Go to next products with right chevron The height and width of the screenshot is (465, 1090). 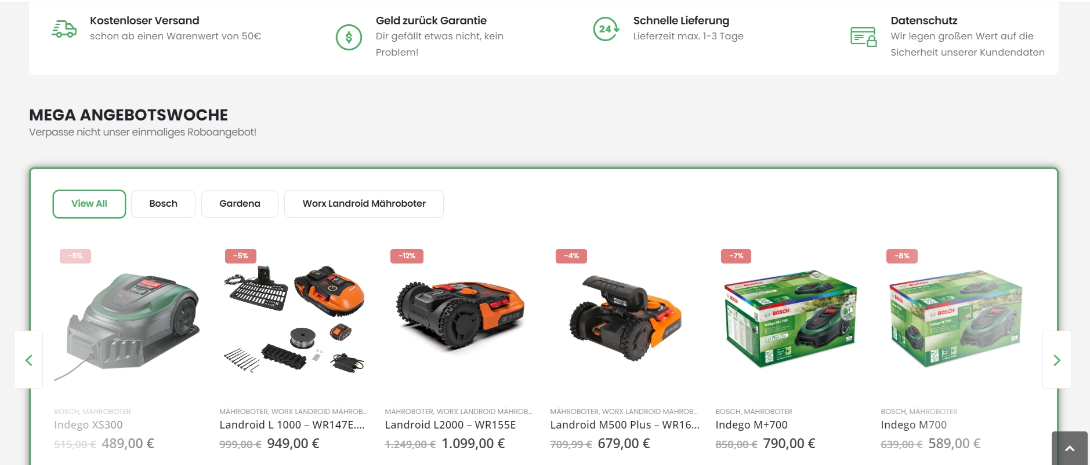(1056, 360)
